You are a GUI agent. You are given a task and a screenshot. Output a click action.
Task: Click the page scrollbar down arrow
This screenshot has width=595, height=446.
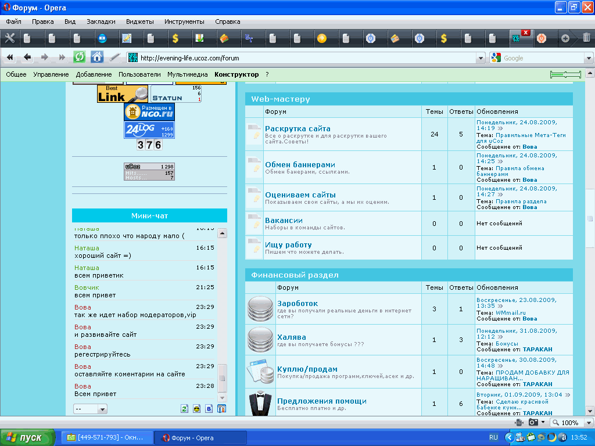coord(590,411)
